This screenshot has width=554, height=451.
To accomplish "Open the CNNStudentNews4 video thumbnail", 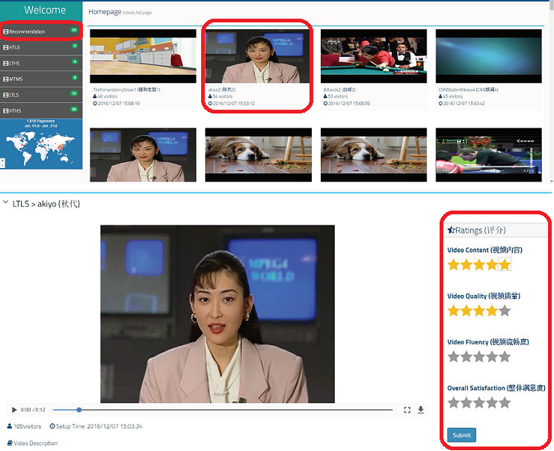I will 488,56.
